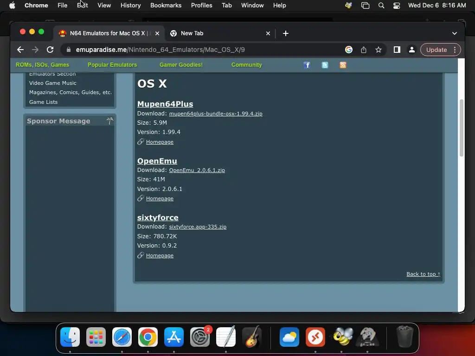Download sixtyforce.app-335.zip
Screen dimensions: 475x356
(x=198, y=227)
